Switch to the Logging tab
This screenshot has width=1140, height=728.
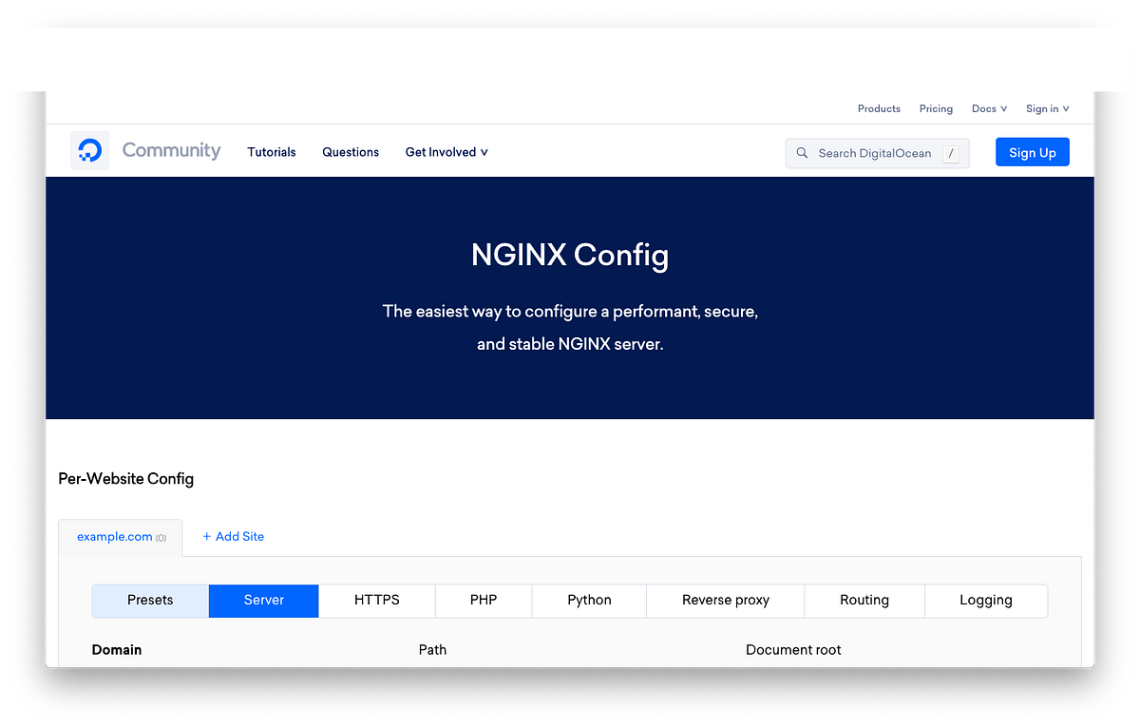[986, 601]
